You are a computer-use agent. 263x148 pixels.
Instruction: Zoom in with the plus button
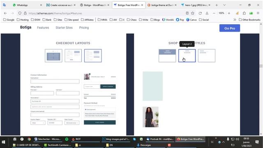click(x=229, y=13)
